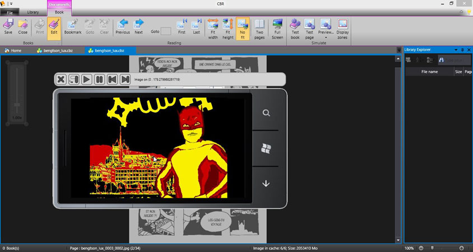This screenshot has width=473, height=252.
Task: Enable Two pages view
Action: (259, 29)
